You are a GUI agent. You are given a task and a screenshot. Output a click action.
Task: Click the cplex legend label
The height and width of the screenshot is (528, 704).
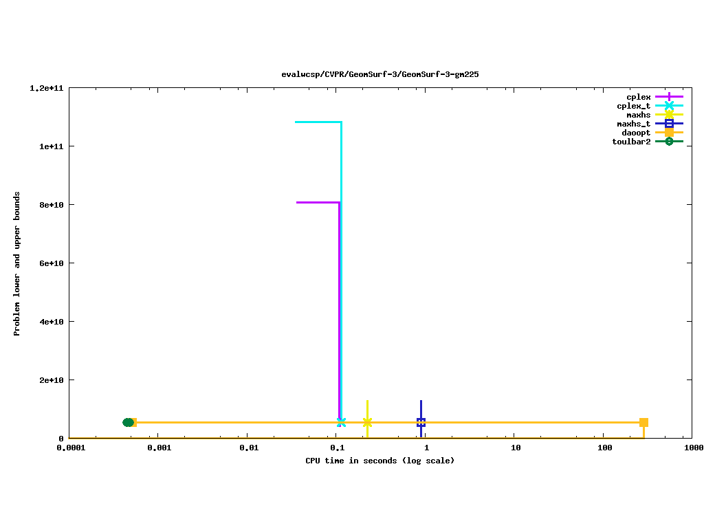638,97
